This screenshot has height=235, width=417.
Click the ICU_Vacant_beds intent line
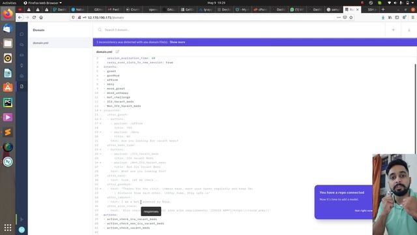point(120,102)
